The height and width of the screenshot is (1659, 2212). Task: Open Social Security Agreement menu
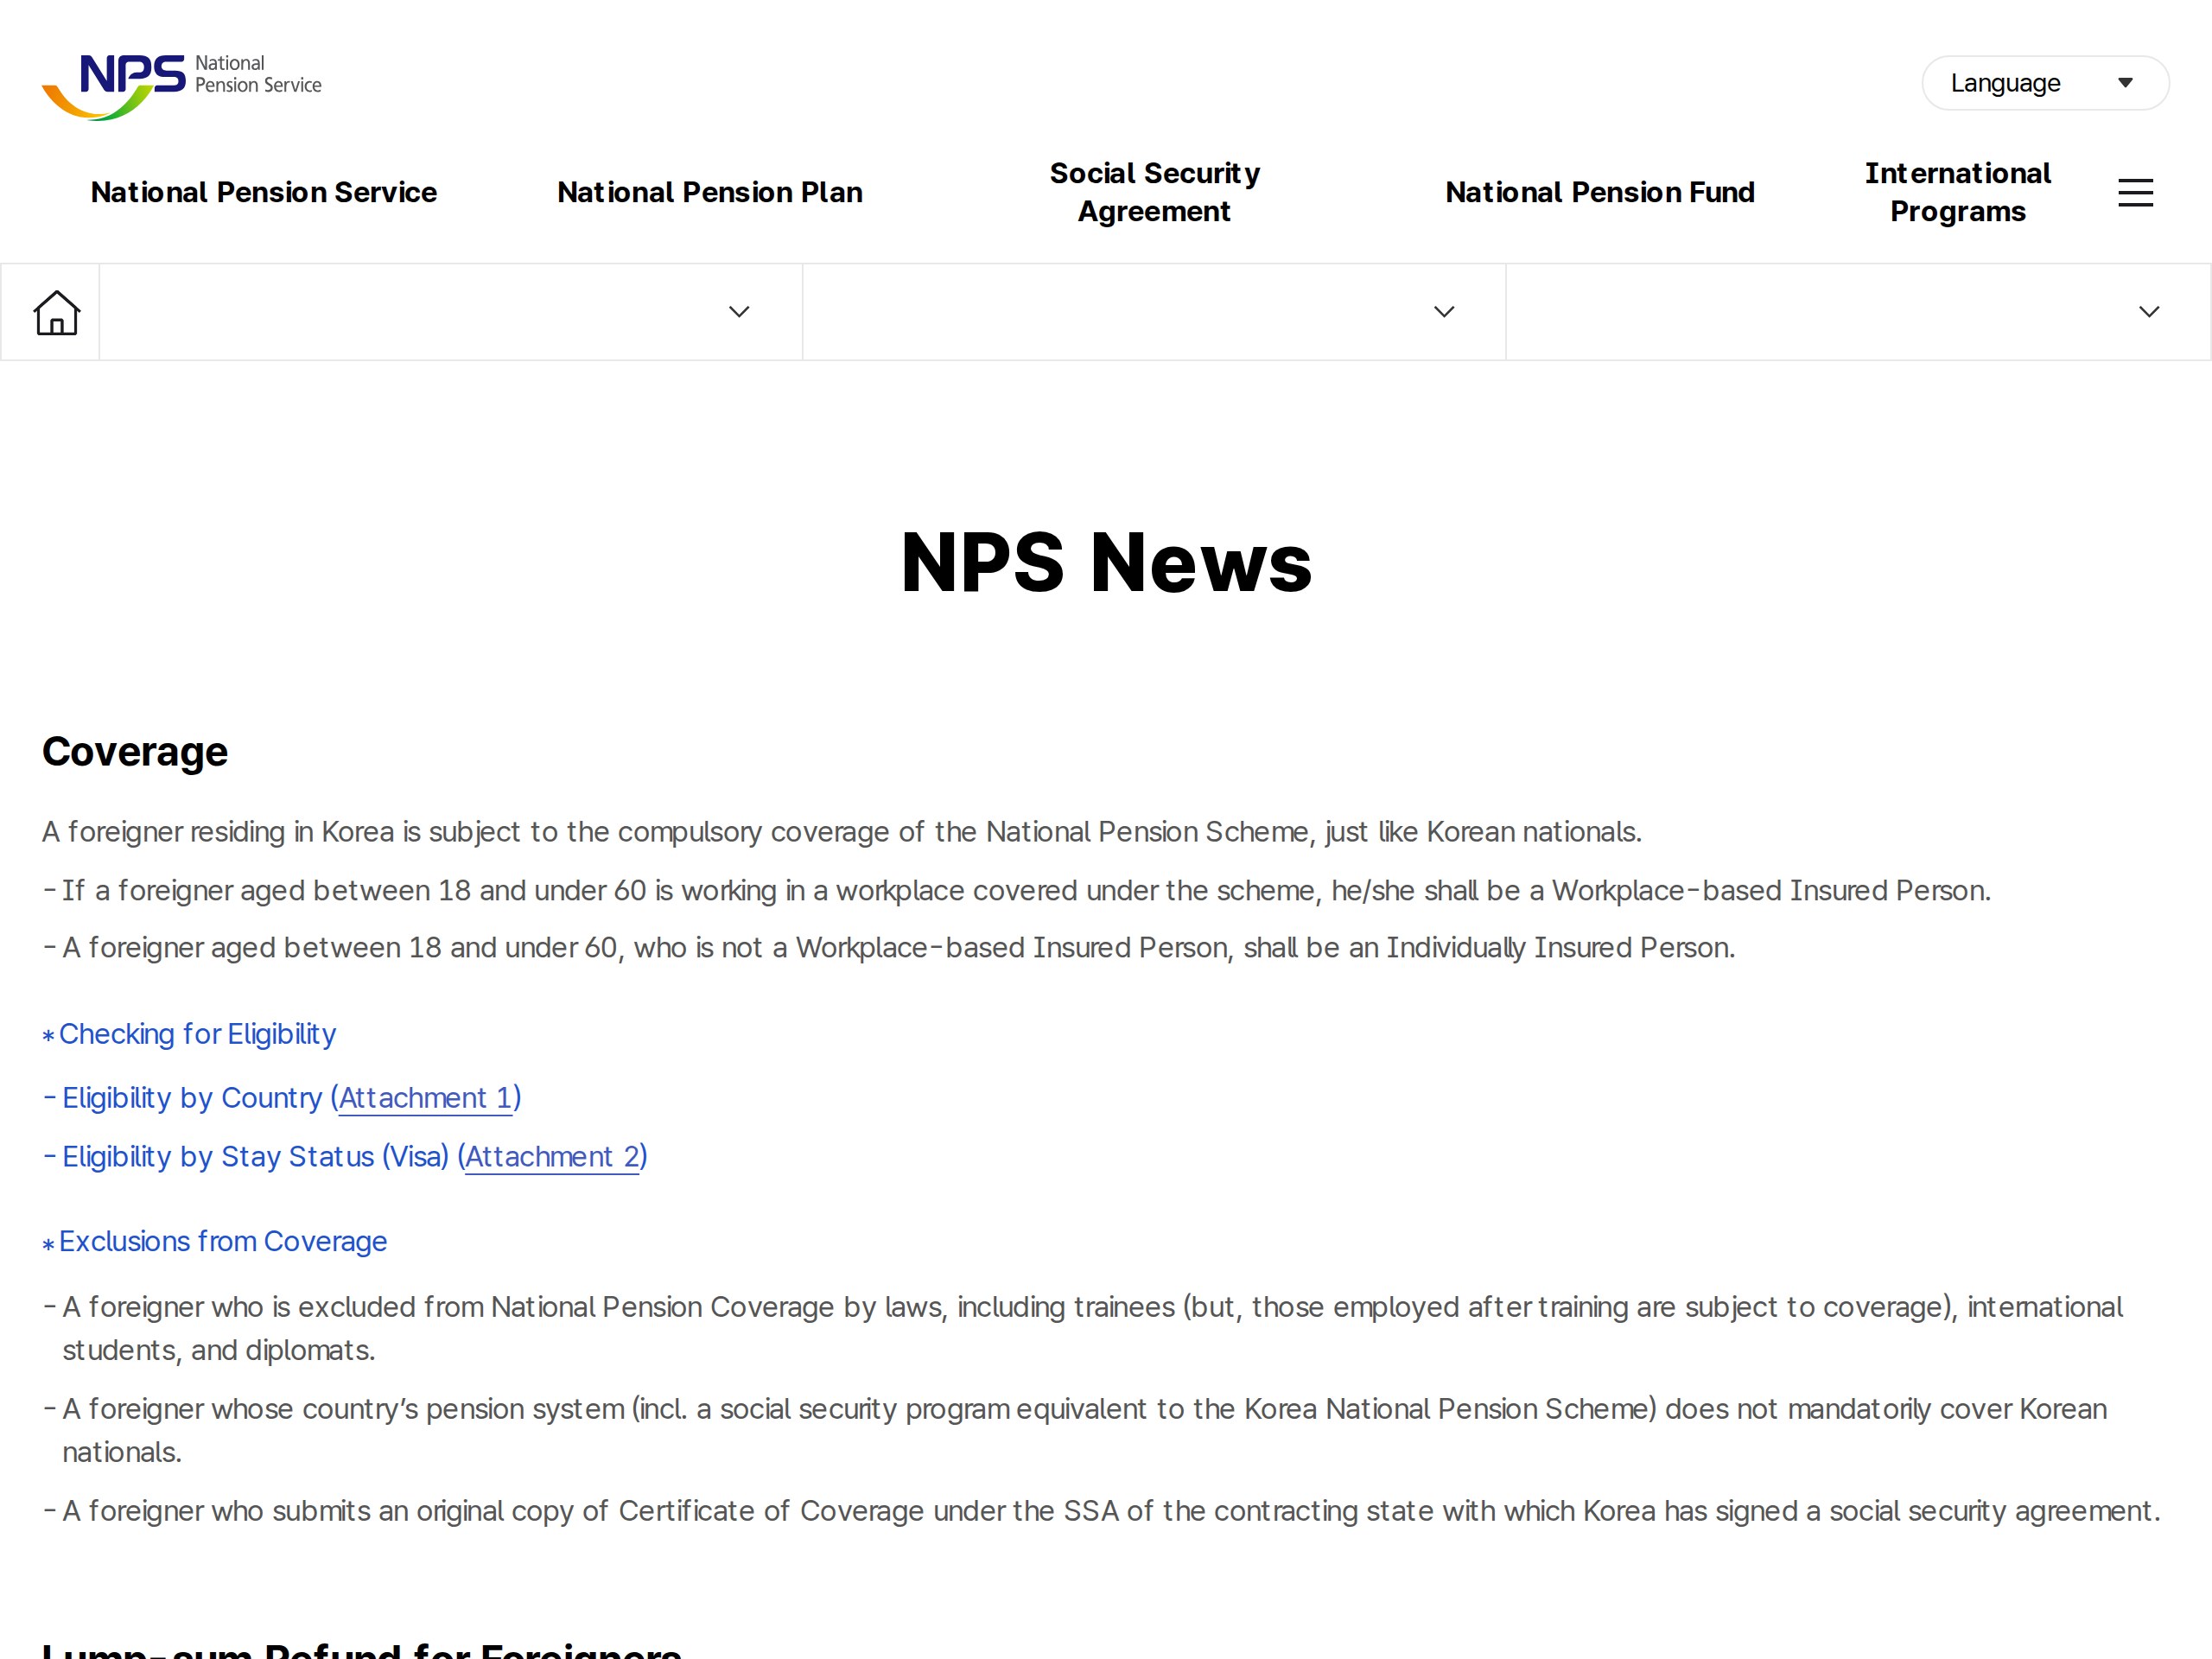(1155, 192)
